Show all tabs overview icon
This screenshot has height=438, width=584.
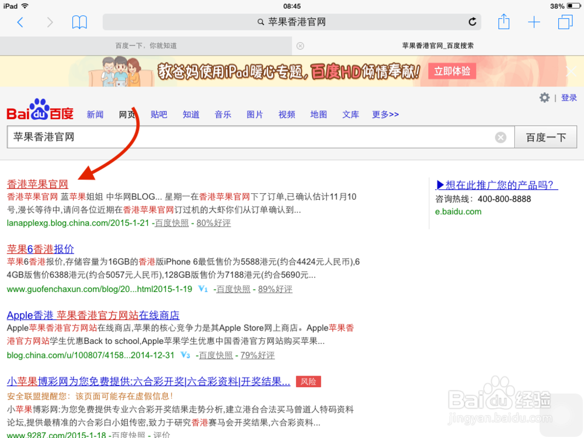point(565,22)
